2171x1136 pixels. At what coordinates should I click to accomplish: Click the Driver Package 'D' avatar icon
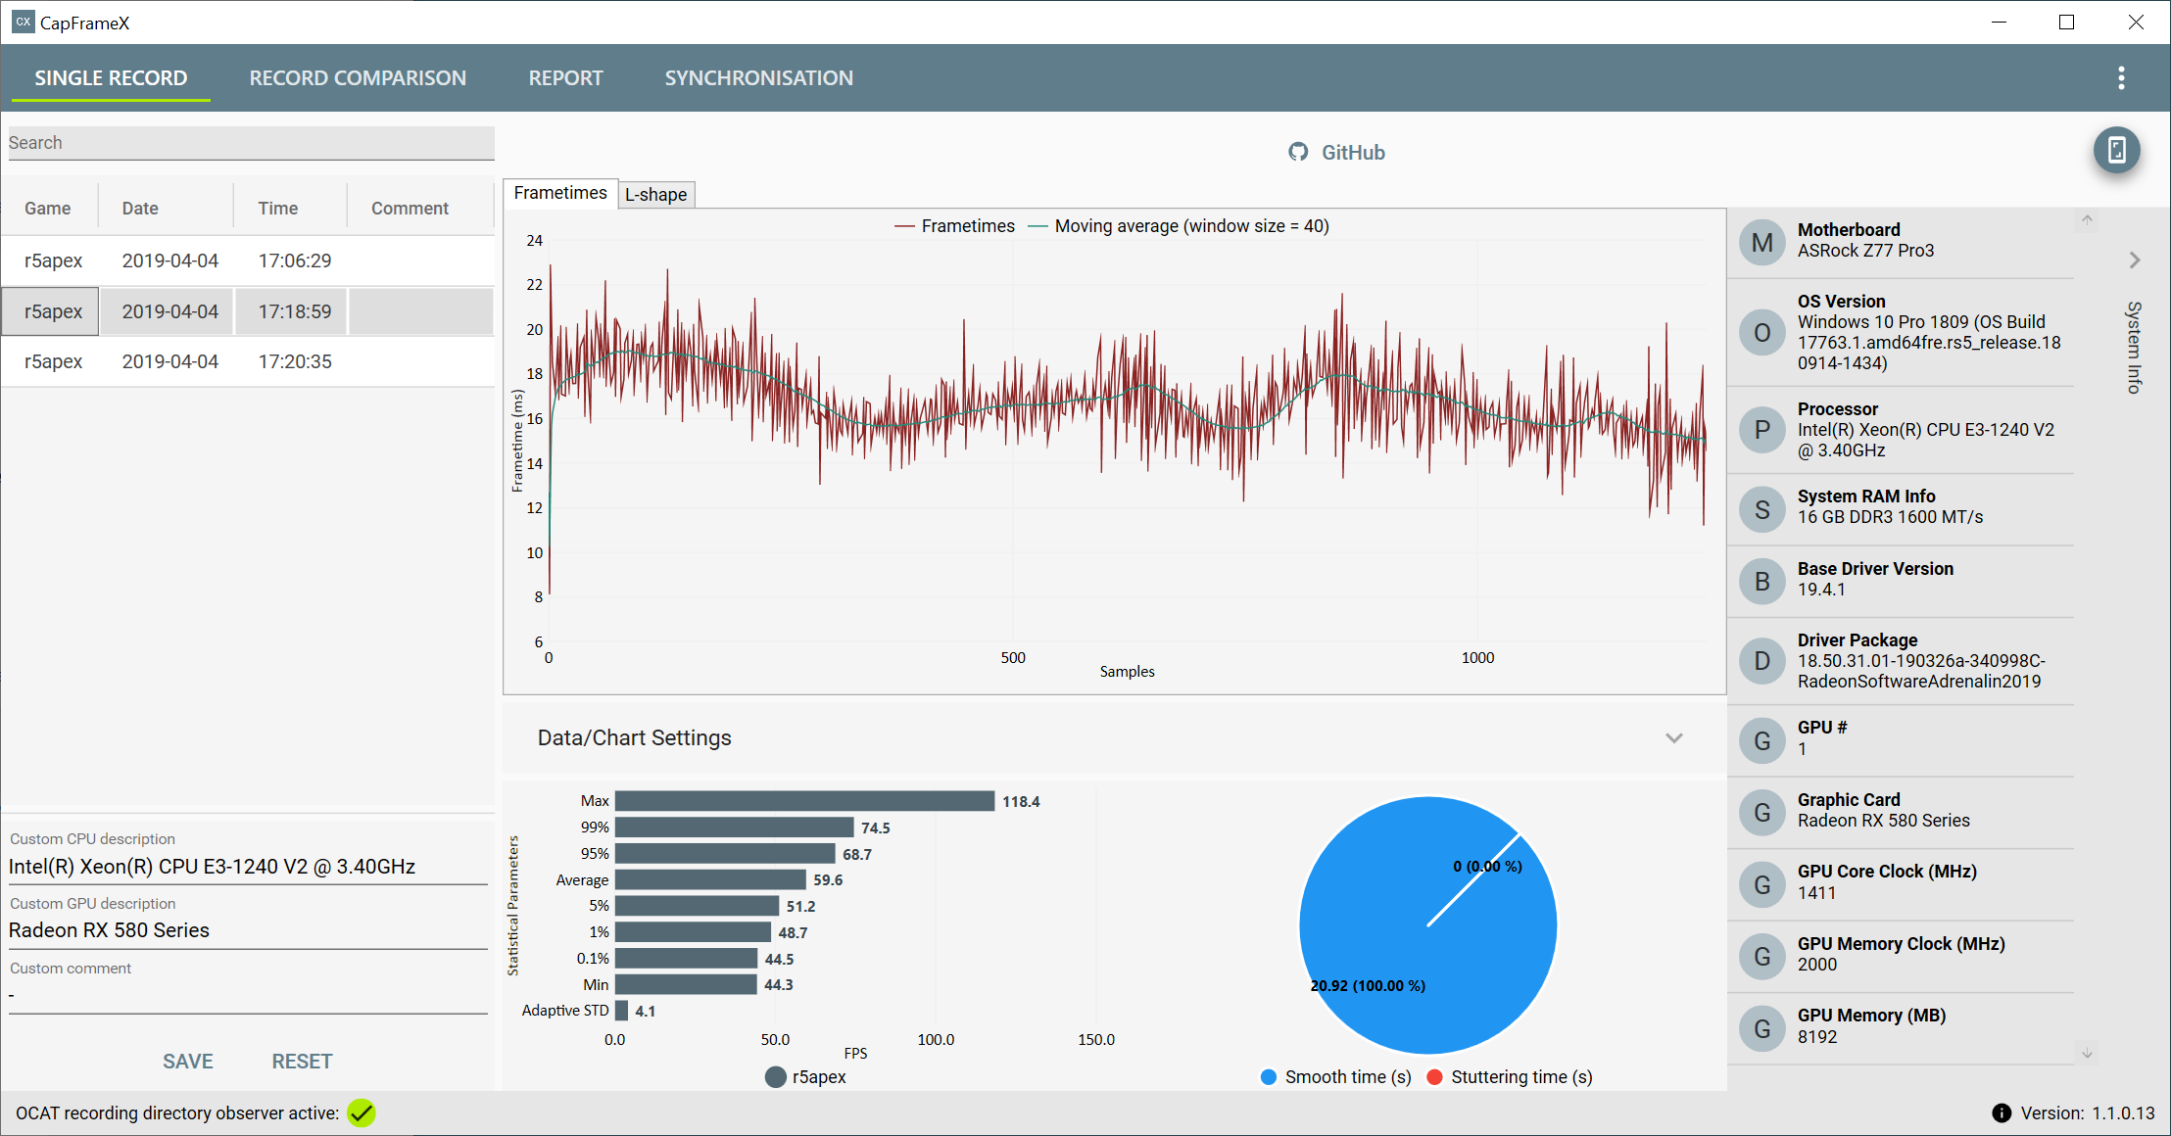point(1761,661)
